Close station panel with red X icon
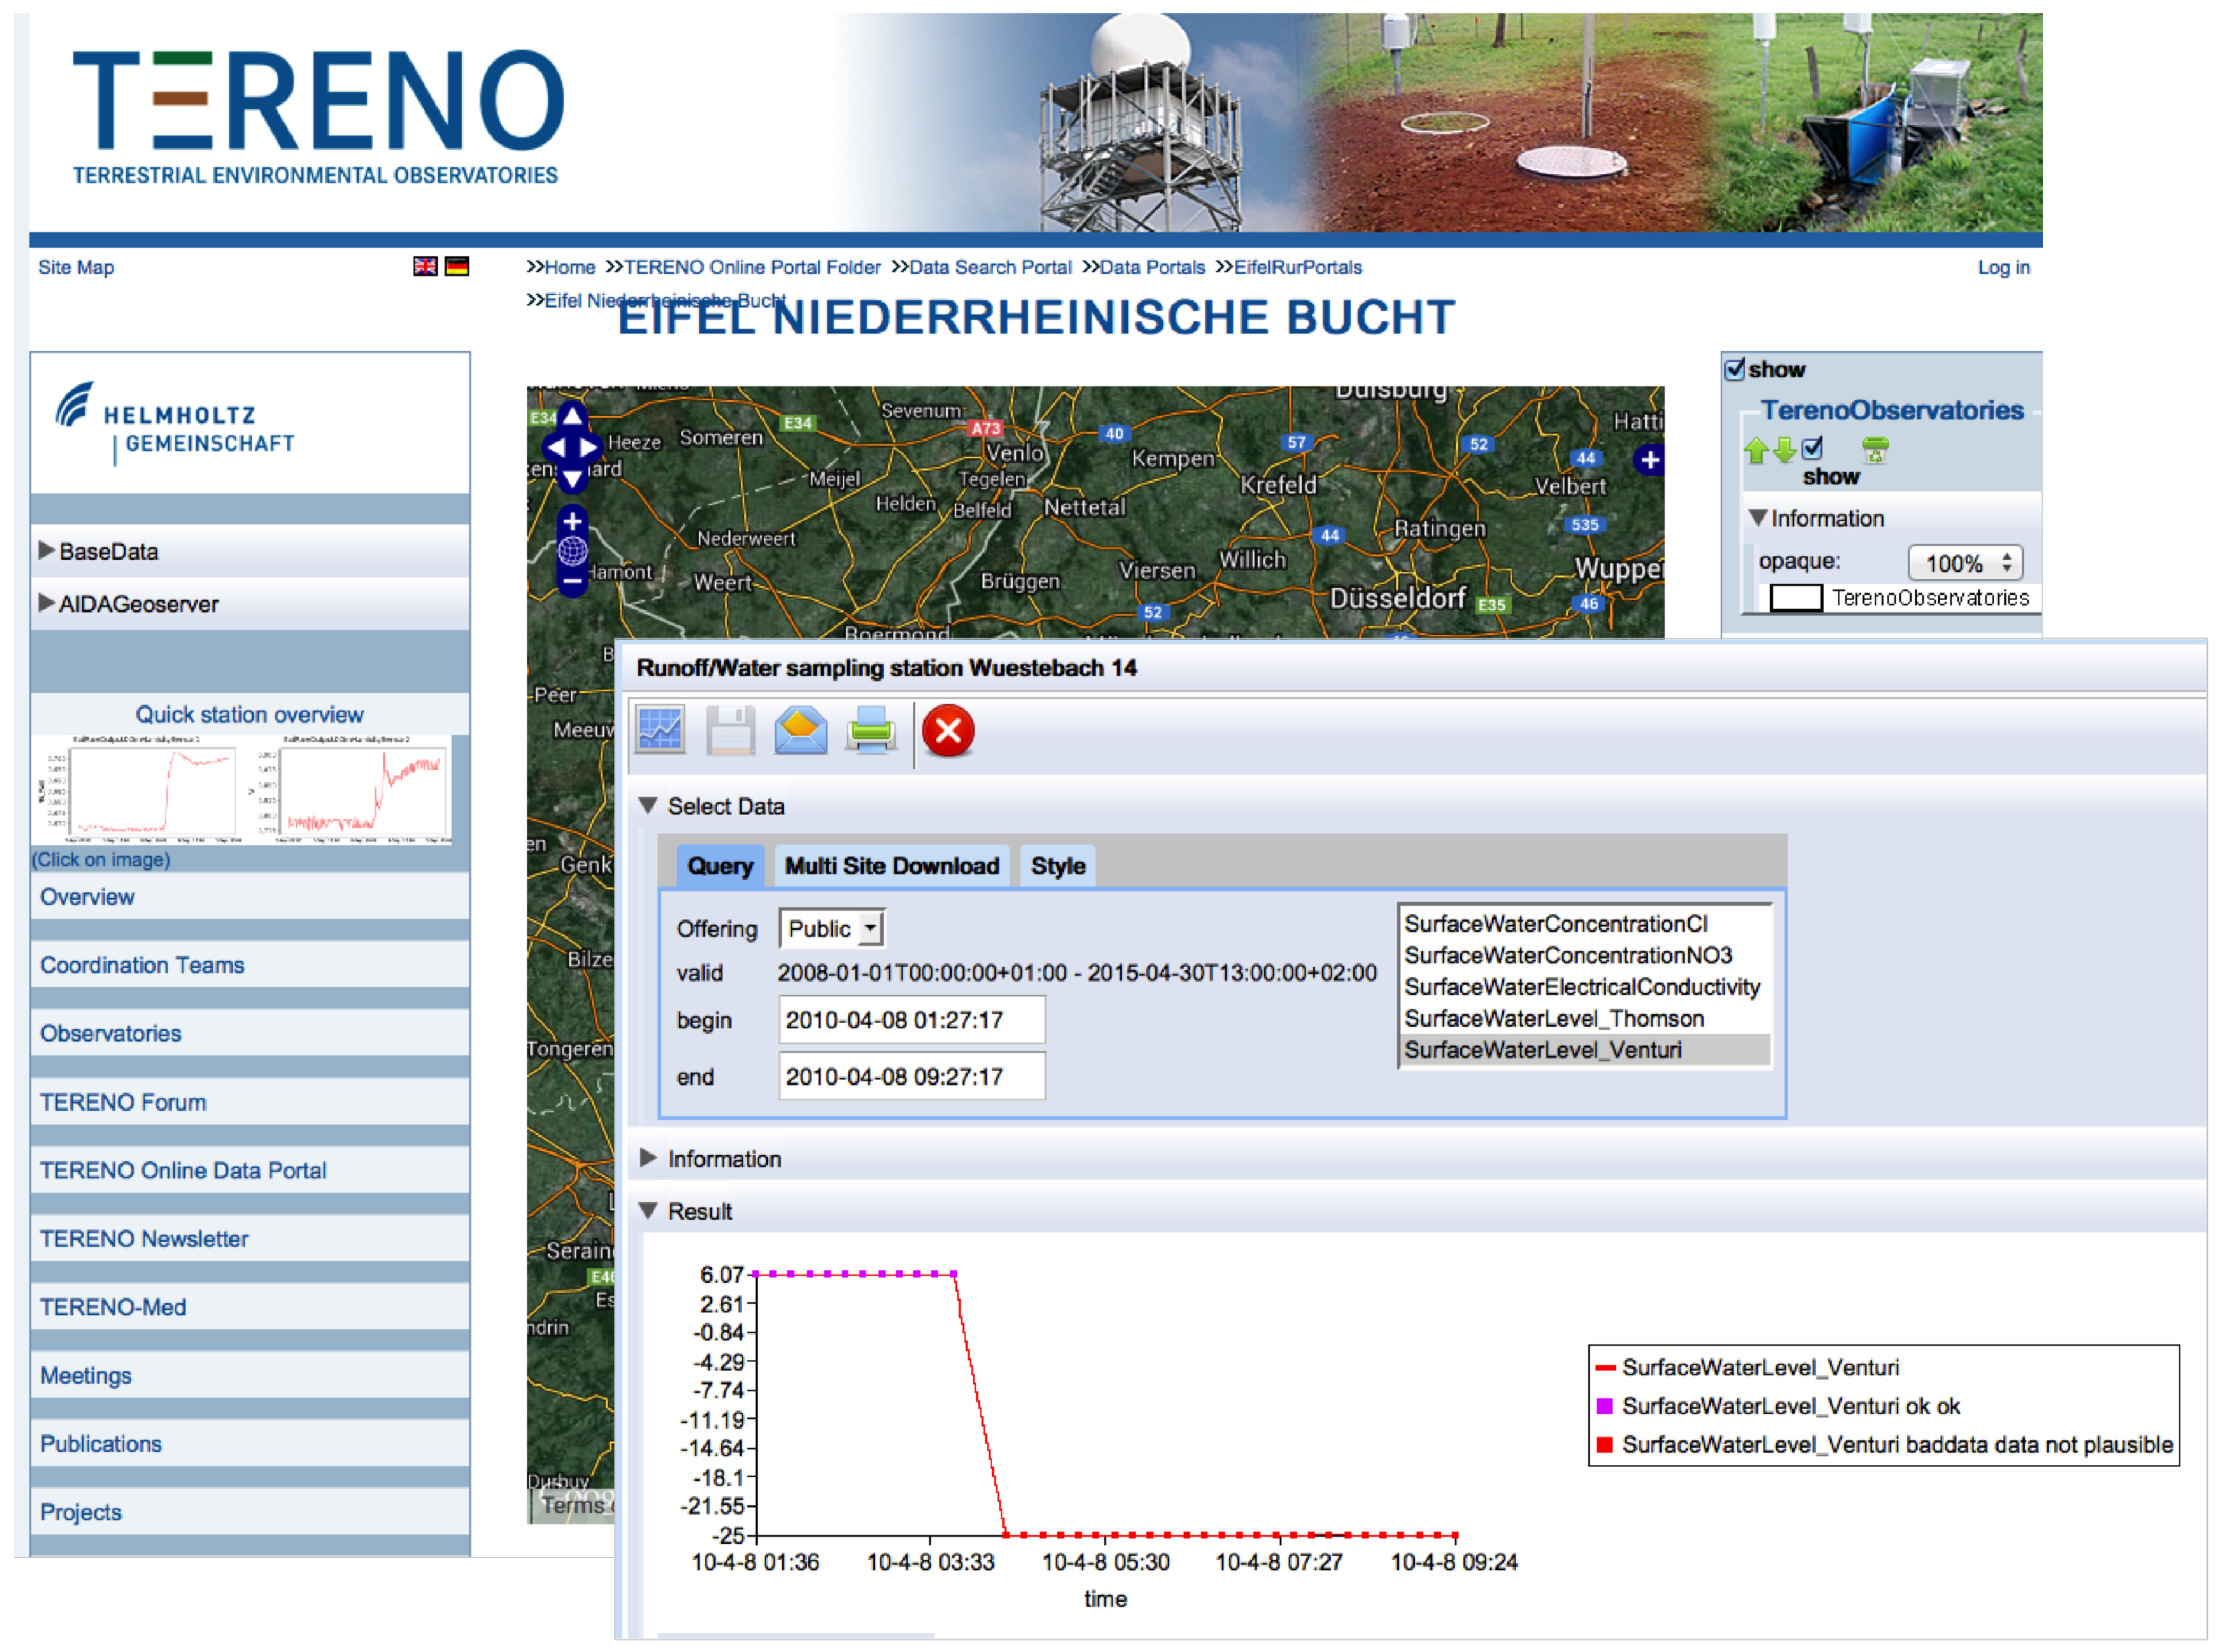This screenshot has height=1652, width=2220. tap(948, 731)
